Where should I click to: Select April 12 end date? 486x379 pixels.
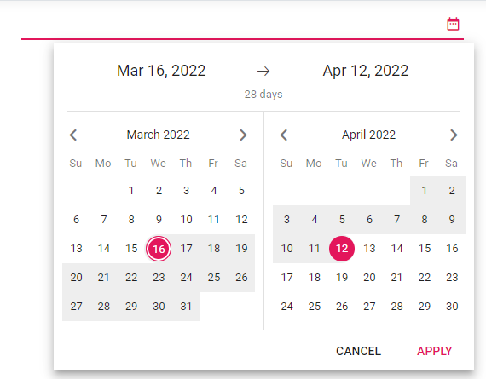[342, 249]
